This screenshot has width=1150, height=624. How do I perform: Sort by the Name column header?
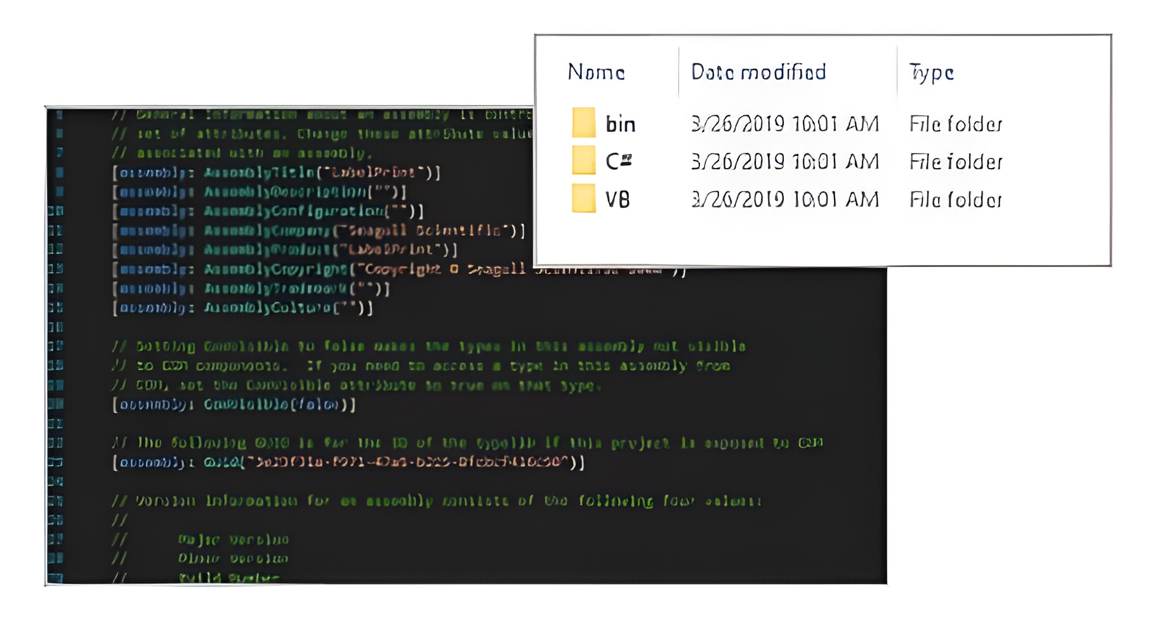point(596,72)
